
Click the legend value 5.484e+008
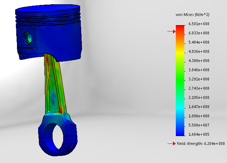coord(199,42)
